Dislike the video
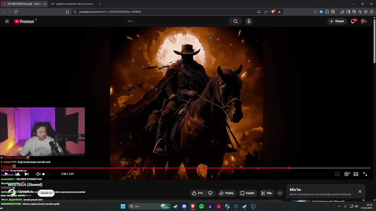This screenshot has height=211, width=376. tap(210, 193)
